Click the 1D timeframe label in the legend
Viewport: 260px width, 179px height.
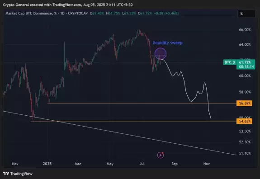click(x=62, y=13)
